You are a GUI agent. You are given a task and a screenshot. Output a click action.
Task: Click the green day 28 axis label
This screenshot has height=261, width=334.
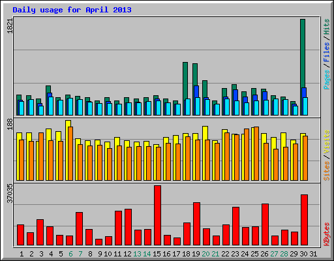click(x=284, y=254)
